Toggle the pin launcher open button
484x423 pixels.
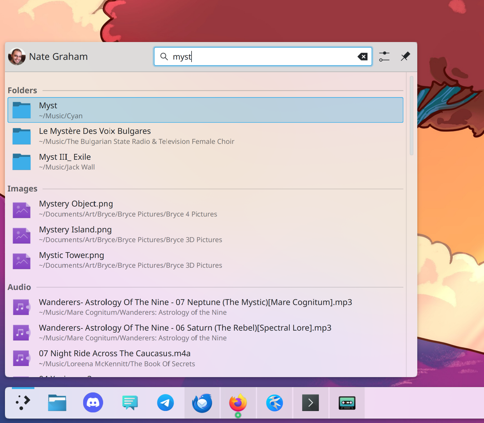[405, 56]
